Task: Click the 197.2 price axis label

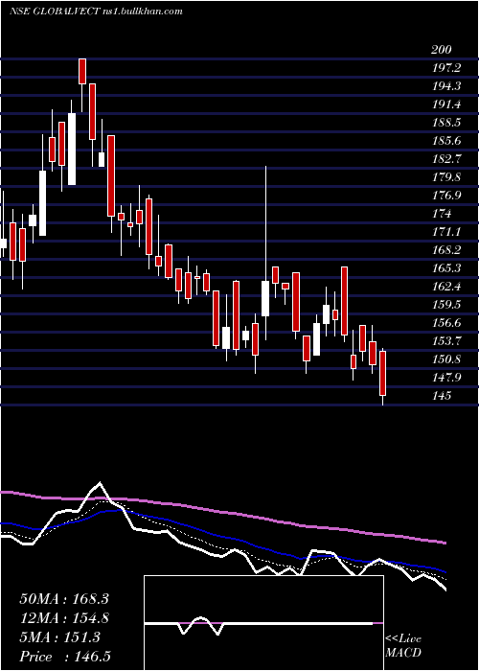Action: click(x=445, y=68)
